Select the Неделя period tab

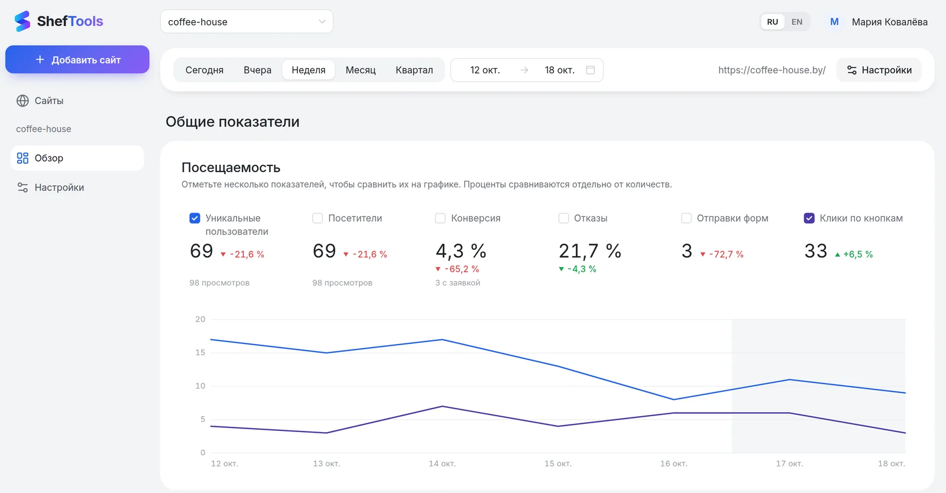[x=309, y=70]
